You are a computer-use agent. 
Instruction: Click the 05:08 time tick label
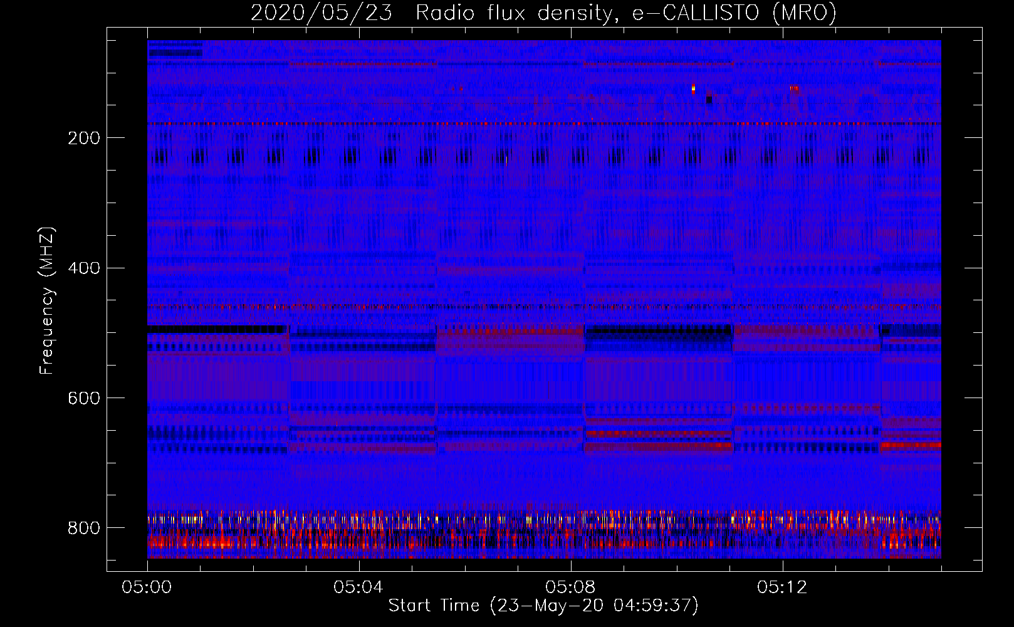pos(570,587)
